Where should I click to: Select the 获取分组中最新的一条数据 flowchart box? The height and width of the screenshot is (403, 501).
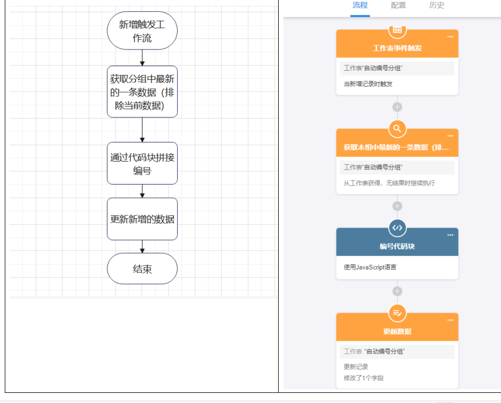[142, 91]
